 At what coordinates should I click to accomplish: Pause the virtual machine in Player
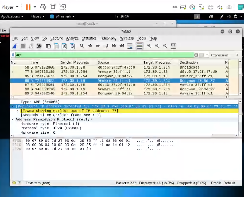tap(28, 7)
